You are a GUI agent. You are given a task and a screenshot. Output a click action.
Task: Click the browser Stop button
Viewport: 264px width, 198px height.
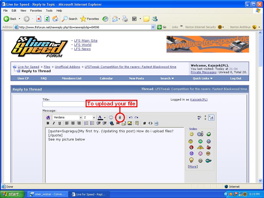[39, 19]
